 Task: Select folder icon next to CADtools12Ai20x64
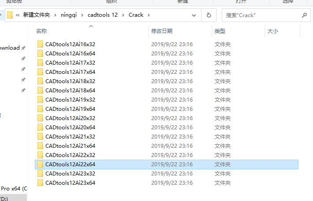click(40, 127)
